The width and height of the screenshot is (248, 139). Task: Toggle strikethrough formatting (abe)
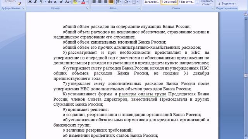click(x=50, y=2)
